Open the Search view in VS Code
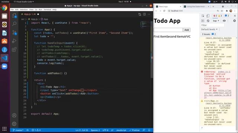This screenshot has height=133, width=238. point(14,24)
